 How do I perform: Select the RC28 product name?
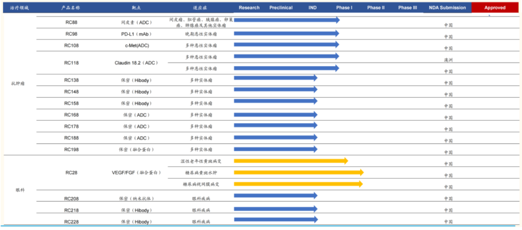tap(72, 172)
